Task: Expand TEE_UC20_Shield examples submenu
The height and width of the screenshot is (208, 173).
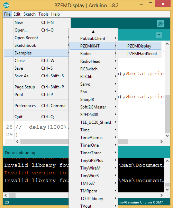Action: pos(93,122)
